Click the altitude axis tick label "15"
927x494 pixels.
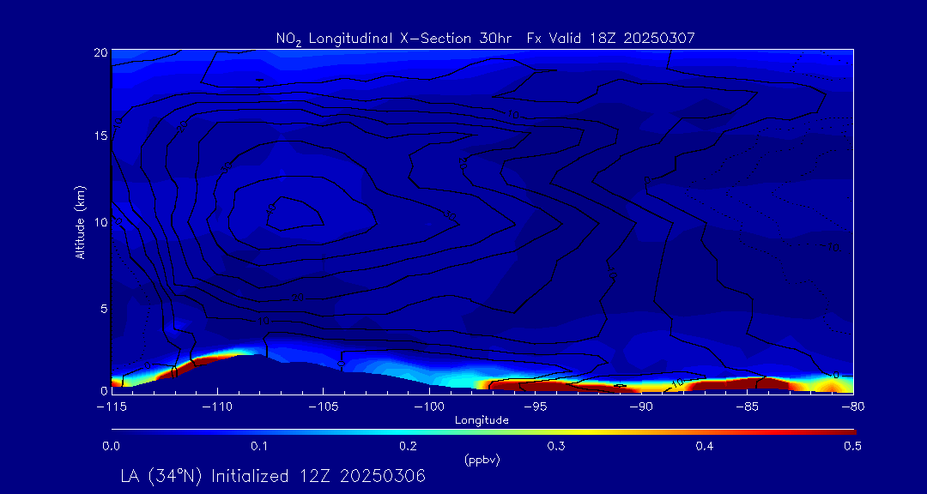point(100,136)
